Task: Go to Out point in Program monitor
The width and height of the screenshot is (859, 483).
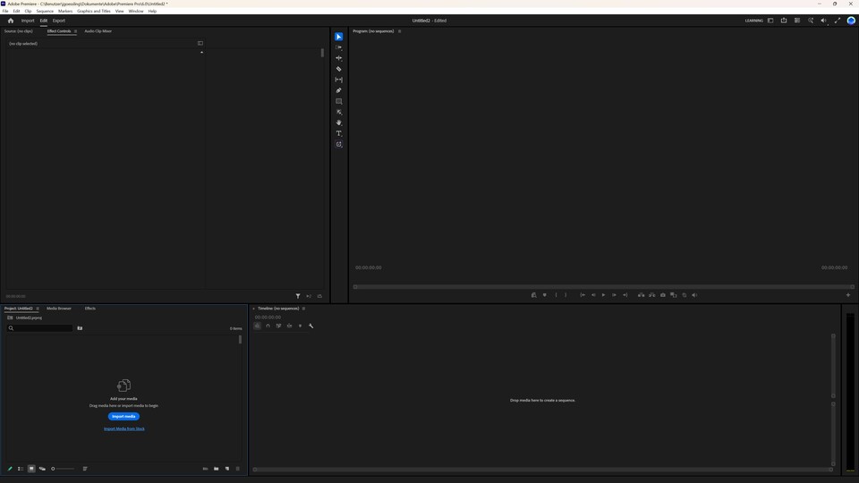Action: (625, 295)
